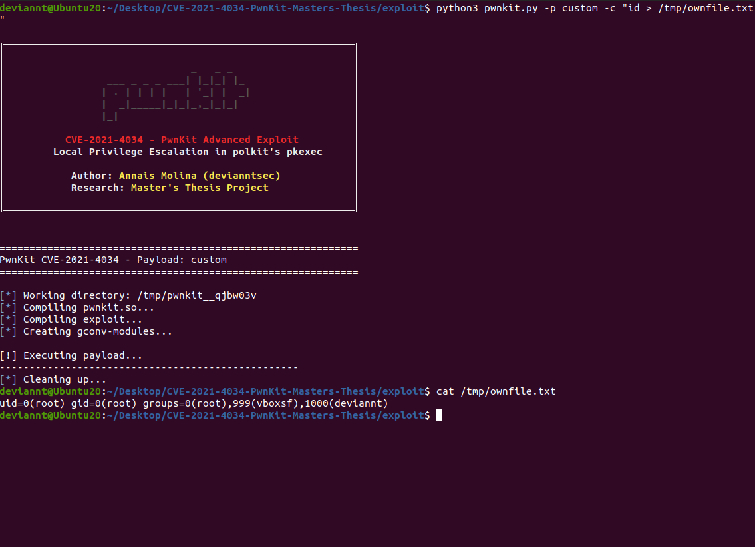Click the 'python3 pwnkit.py -p custom' command text
755x547 pixels.
pyautogui.click(x=517, y=8)
